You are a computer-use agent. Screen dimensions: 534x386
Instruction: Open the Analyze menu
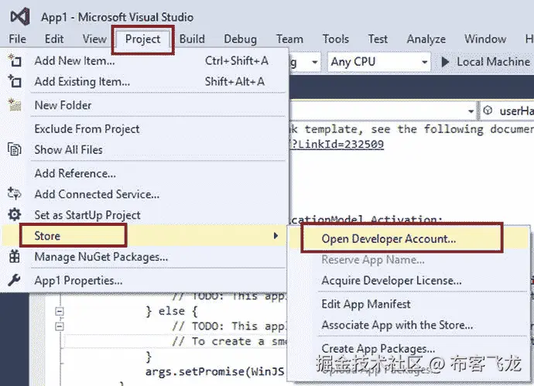tap(426, 39)
